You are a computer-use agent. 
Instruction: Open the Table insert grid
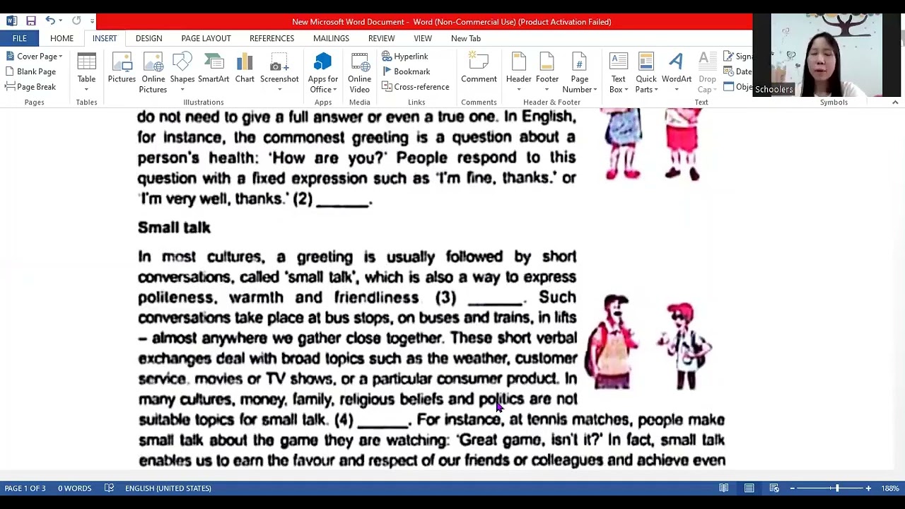click(x=86, y=72)
